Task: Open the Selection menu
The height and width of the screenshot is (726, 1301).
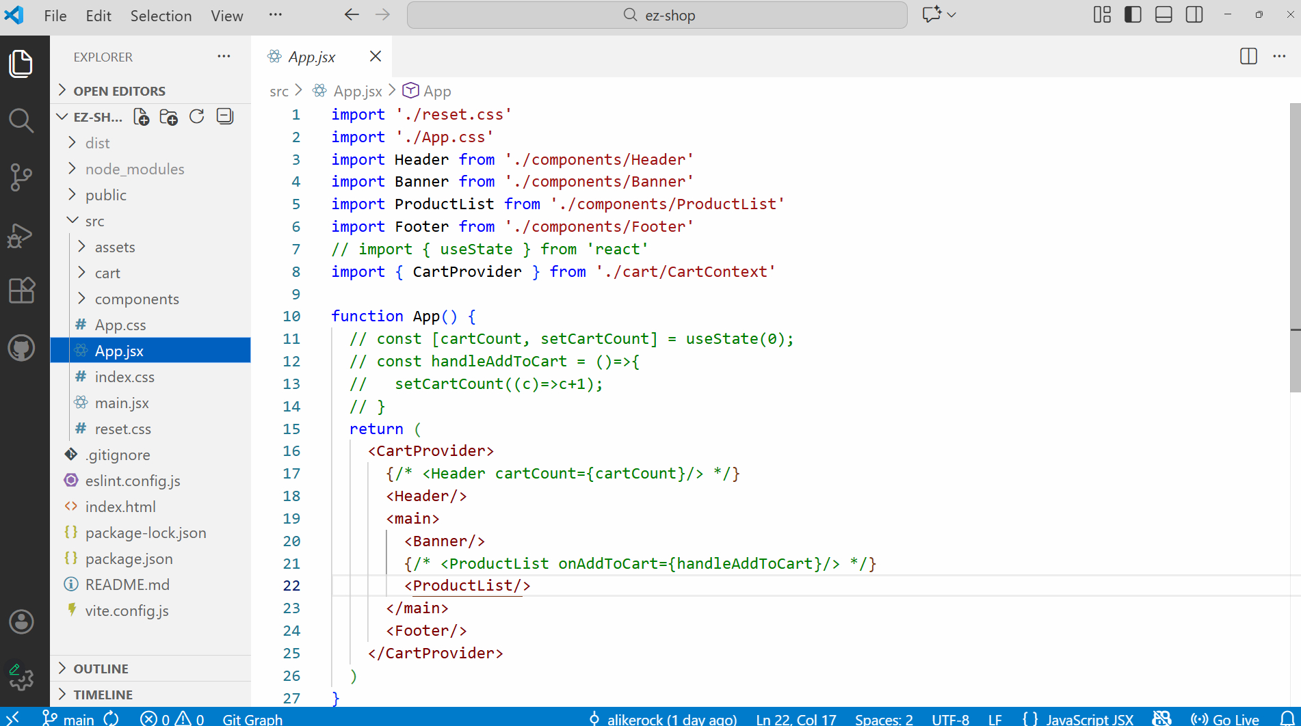Action: [x=160, y=15]
